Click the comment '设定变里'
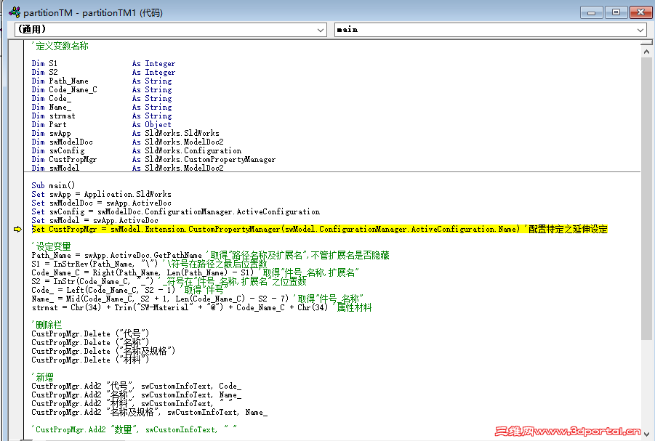This screenshot has width=655, height=441. 52,246
